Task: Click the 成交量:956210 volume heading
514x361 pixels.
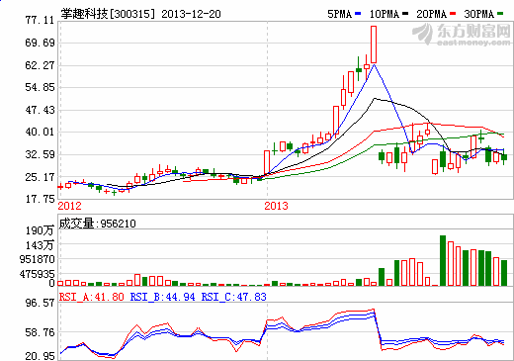Action: (x=97, y=224)
